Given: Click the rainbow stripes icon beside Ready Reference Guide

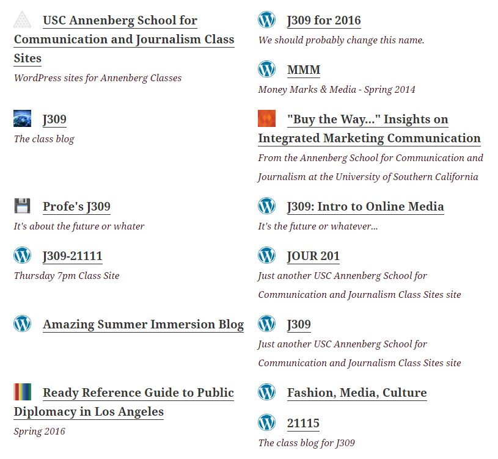Looking at the screenshot, I should 22,392.
